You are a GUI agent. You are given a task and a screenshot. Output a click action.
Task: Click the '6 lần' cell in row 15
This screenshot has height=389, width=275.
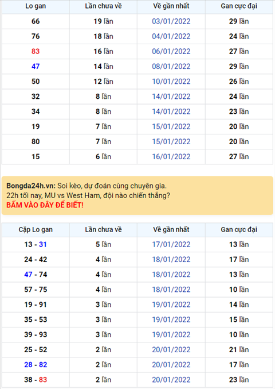tap(103, 157)
